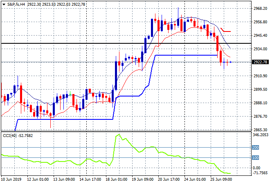This screenshot has height=184, width=270.
Task: Click the 200 level label on CCI scale
Action: (x=256, y=148)
